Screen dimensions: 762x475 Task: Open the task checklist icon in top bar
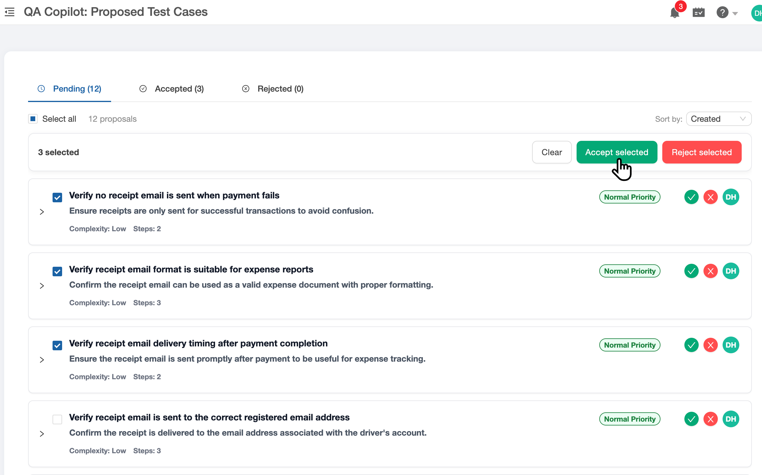[x=698, y=13]
